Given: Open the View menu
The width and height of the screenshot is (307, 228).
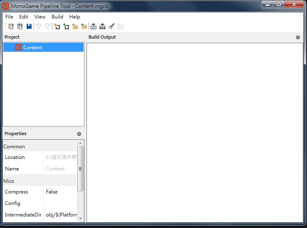Looking at the screenshot, I should tap(40, 17).
